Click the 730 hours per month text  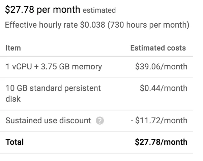click(x=148, y=25)
